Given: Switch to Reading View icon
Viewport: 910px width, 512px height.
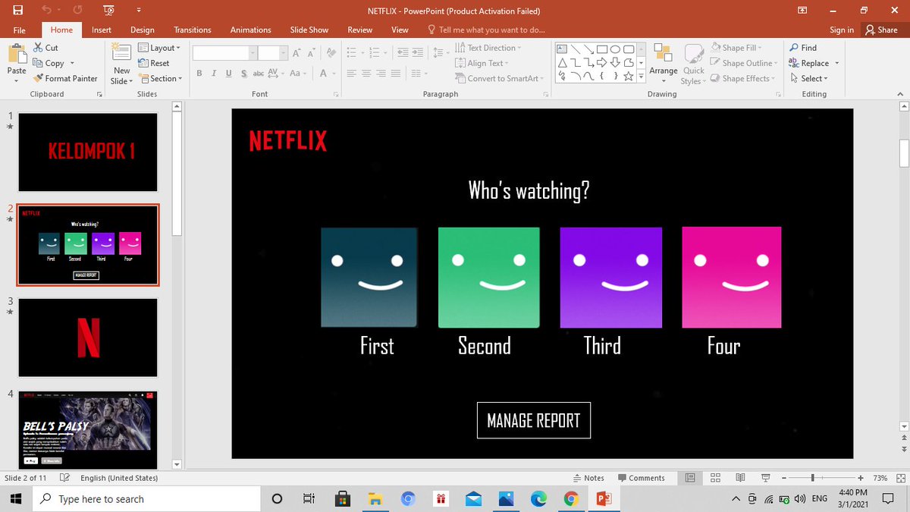Looking at the screenshot, I should click(x=740, y=478).
